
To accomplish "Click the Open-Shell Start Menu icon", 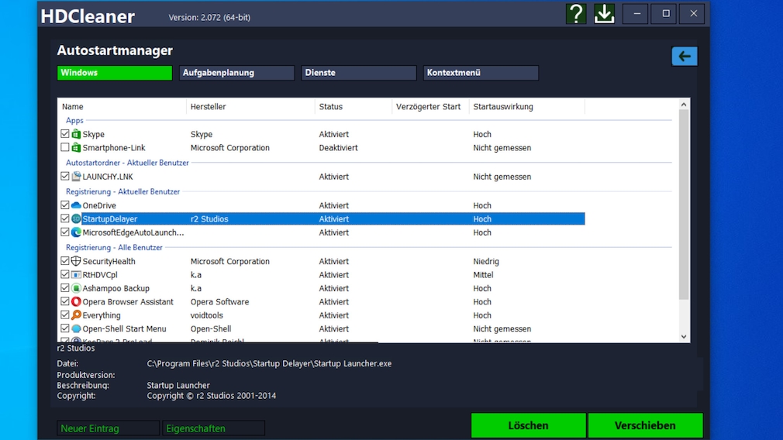I will (76, 328).
